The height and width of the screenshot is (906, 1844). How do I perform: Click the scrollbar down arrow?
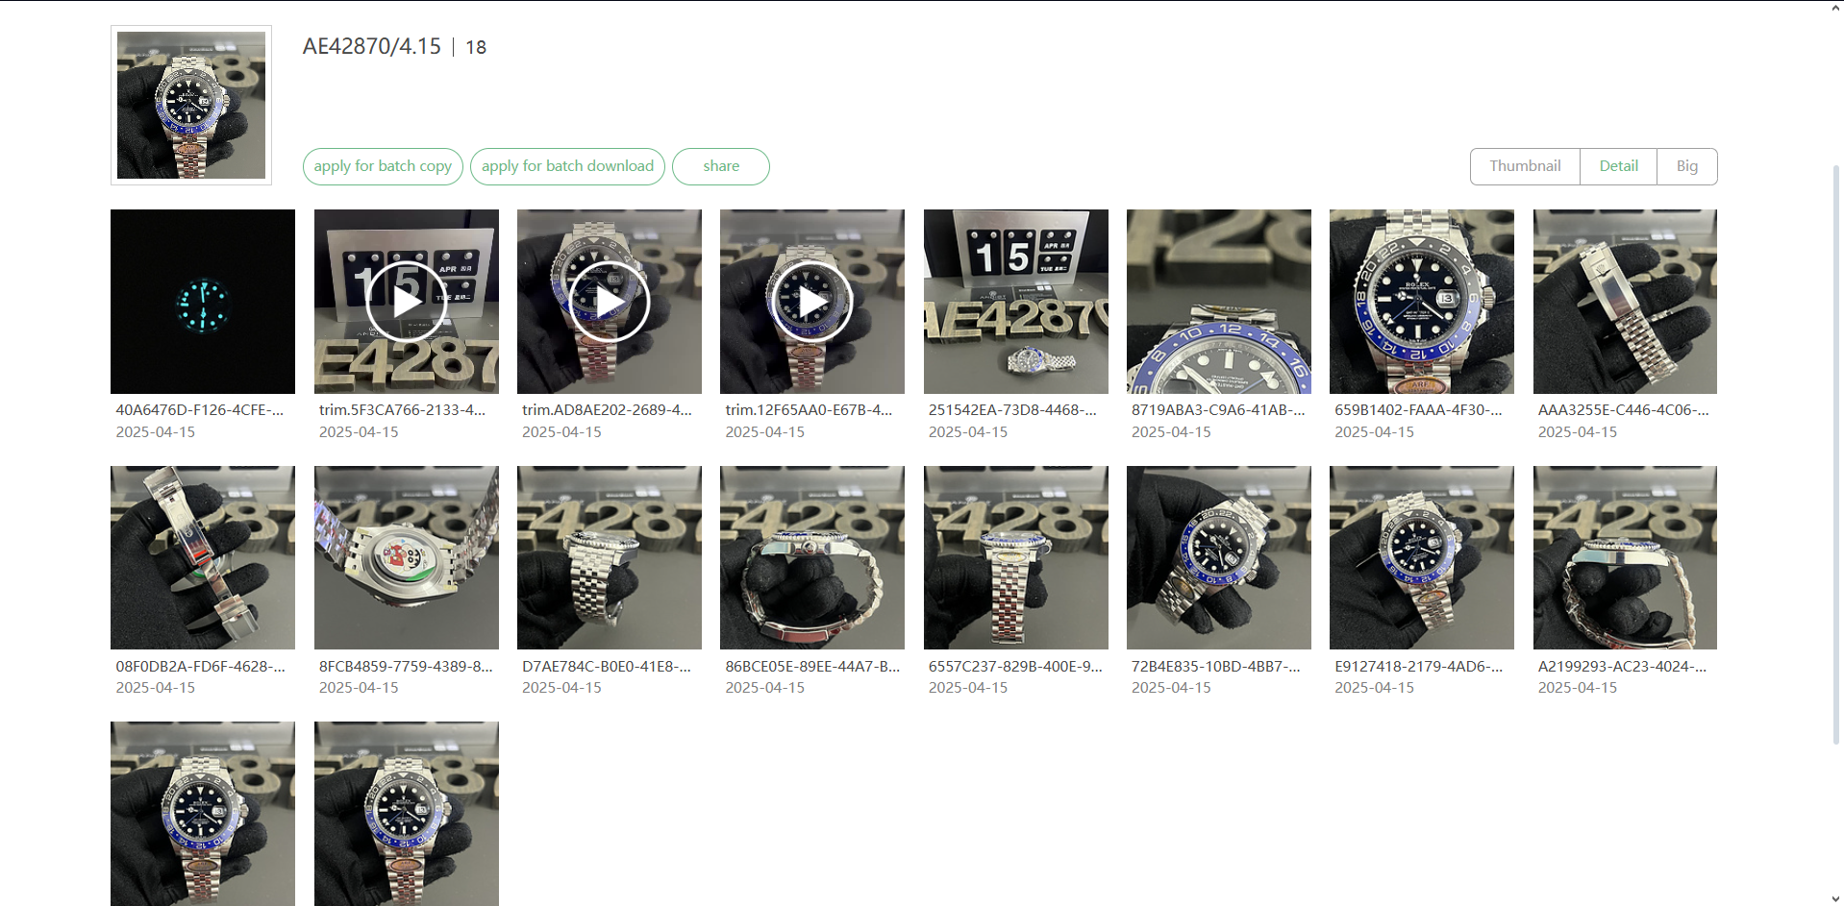(x=1836, y=899)
